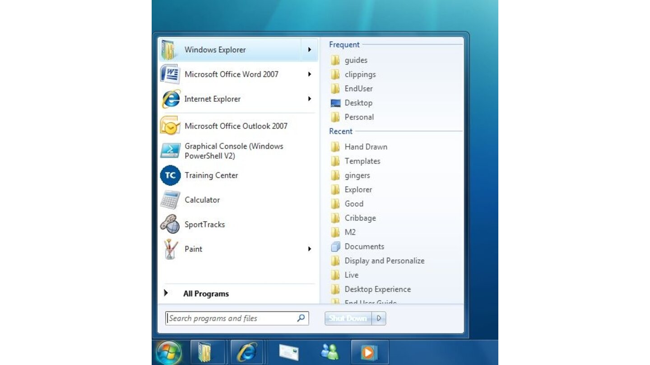This screenshot has height=365, width=650.
Task: Select Microsoft Office Outlook 2007 entry label
Action: coord(236,126)
